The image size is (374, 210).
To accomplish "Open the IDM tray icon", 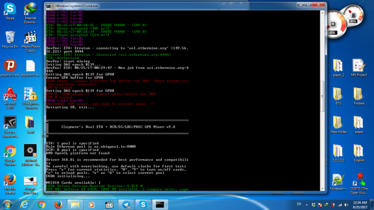I will [326, 205].
